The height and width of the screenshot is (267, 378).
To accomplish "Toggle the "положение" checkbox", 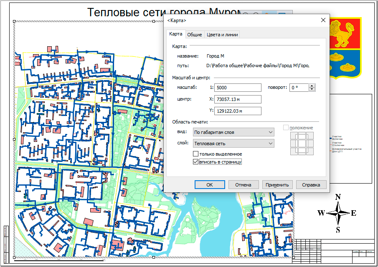I will tap(286, 128).
